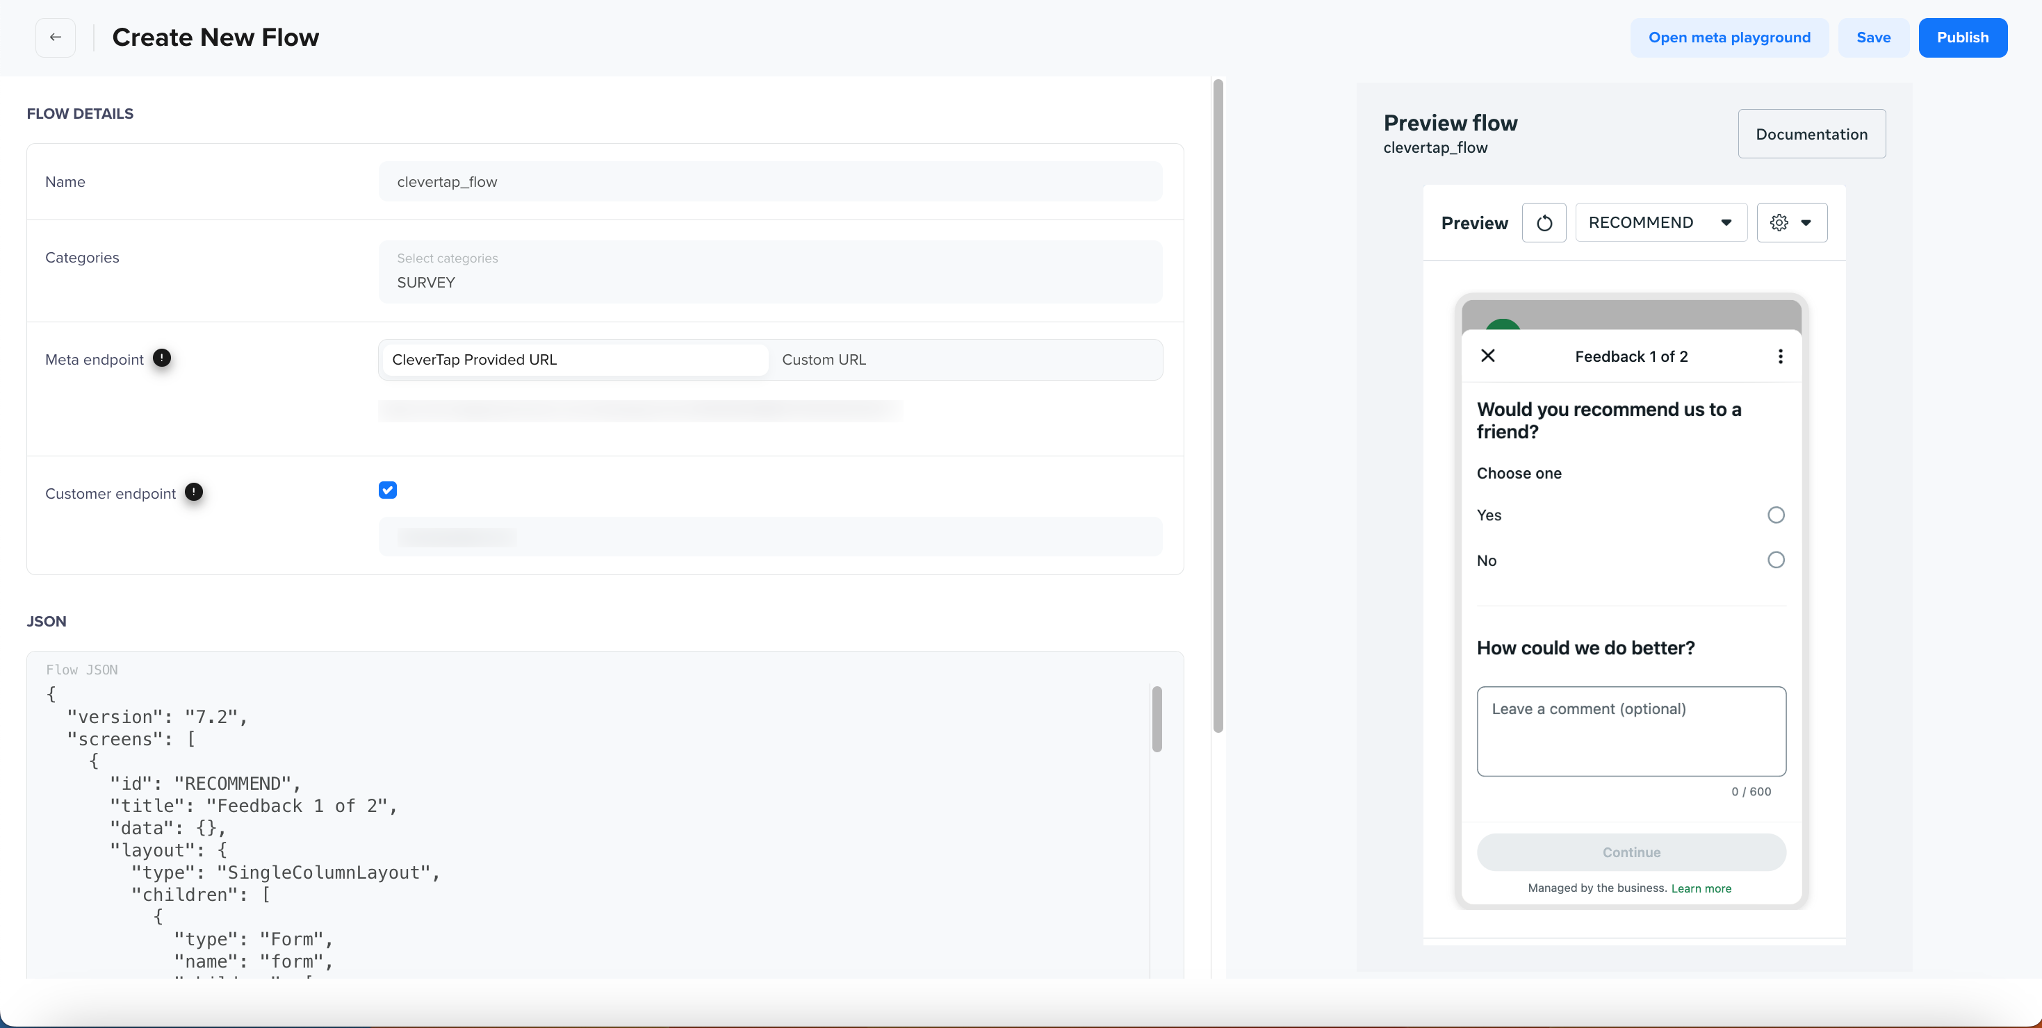Viewport: 2042px width, 1028px height.
Task: Click the Publish button
Action: click(x=1962, y=38)
